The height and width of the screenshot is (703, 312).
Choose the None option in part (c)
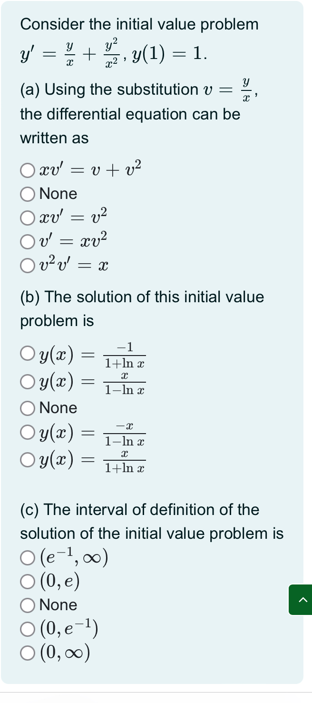(x=27, y=605)
